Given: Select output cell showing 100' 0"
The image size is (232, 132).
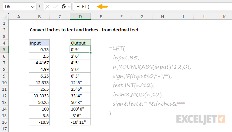Looking at the screenshot, I should pos(80,109).
